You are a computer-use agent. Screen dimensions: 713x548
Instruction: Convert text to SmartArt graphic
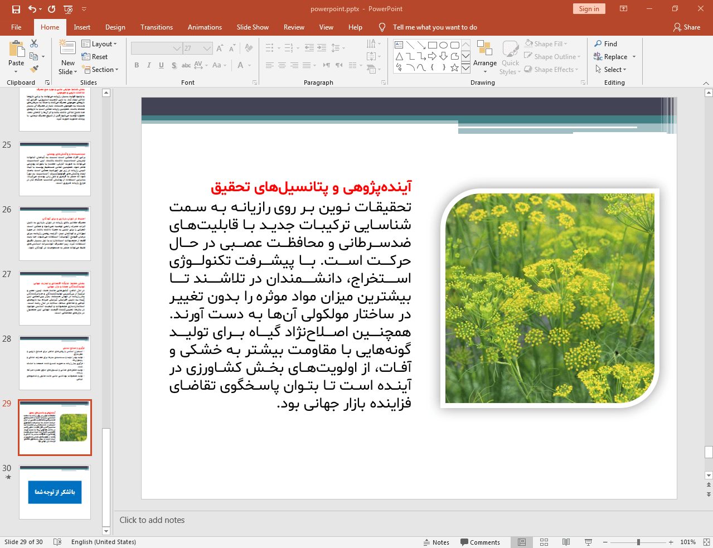374,69
